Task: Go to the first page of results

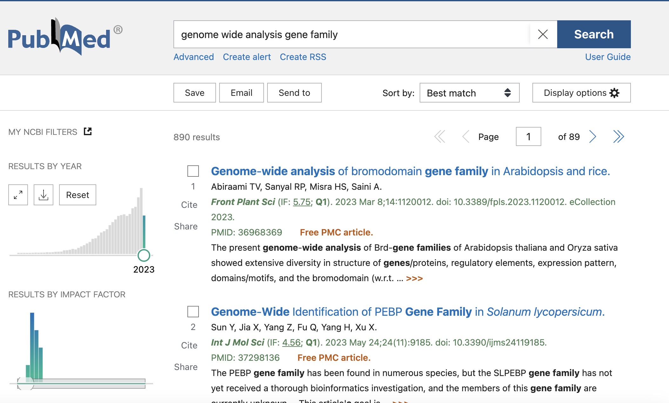Action: click(440, 137)
